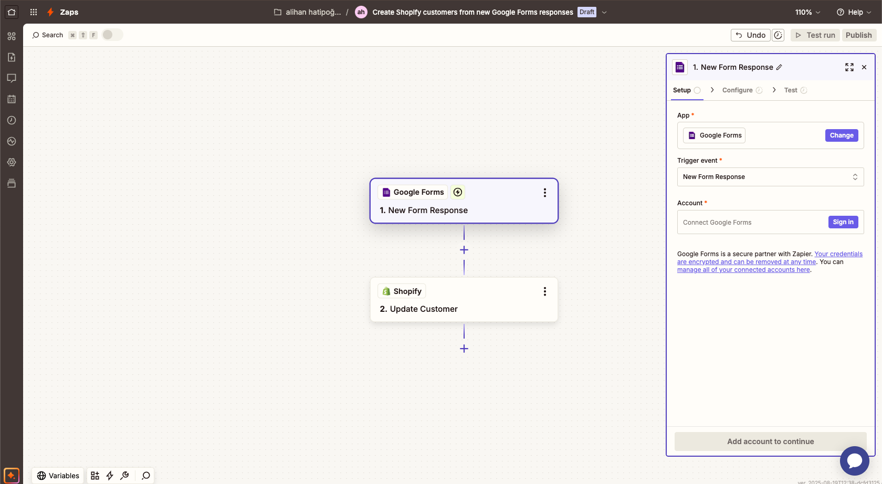Open the Zapier home icon
This screenshot has width=882, height=484.
coord(12,12)
